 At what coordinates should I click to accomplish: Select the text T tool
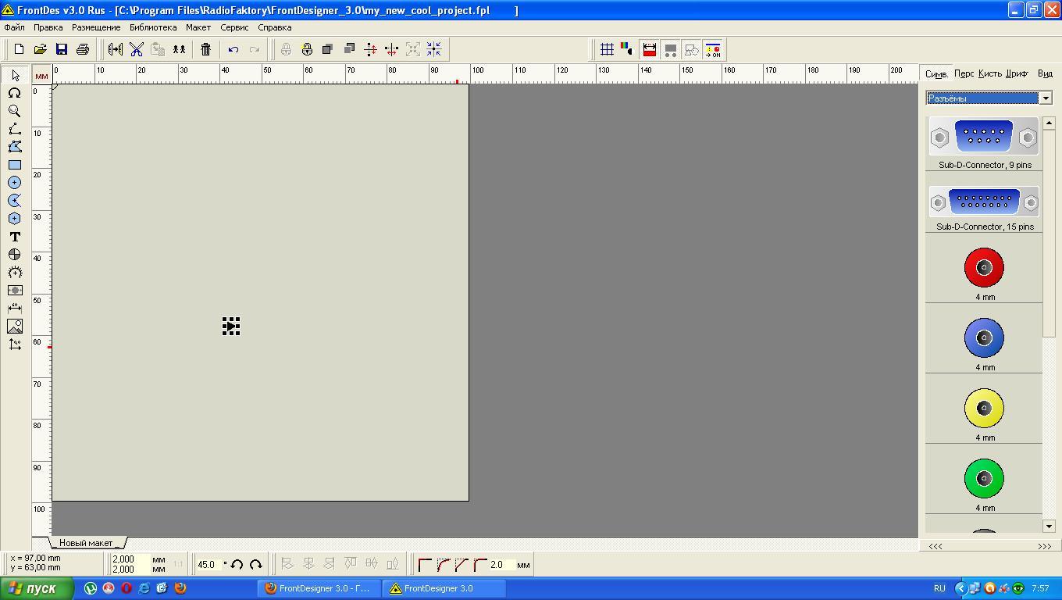tap(15, 237)
